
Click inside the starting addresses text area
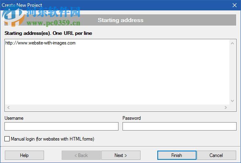(117, 72)
